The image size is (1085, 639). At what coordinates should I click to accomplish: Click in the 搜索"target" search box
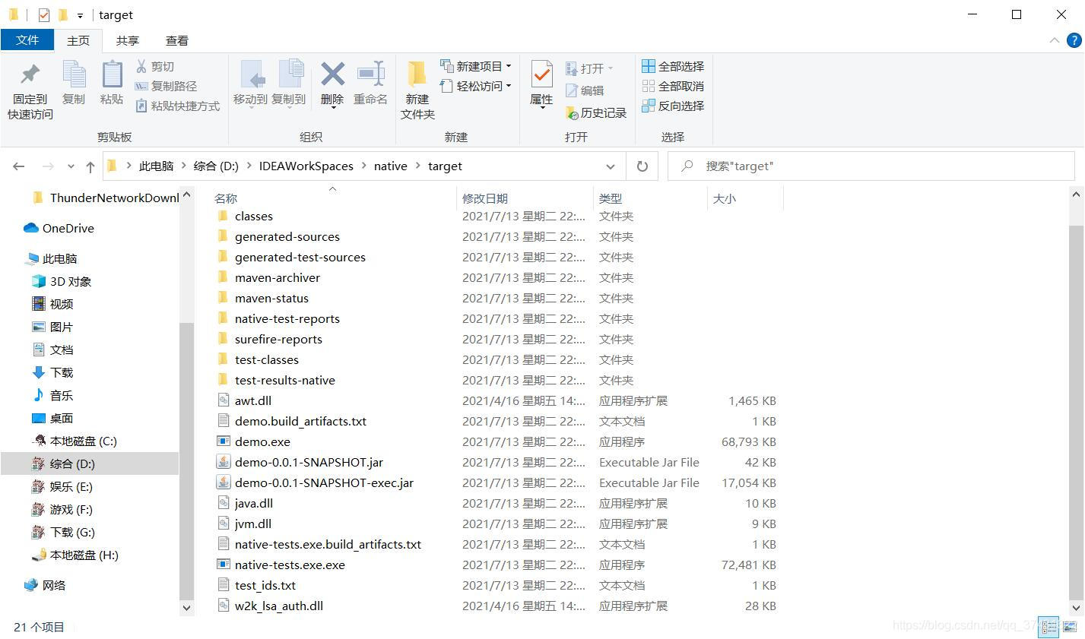click(x=871, y=166)
